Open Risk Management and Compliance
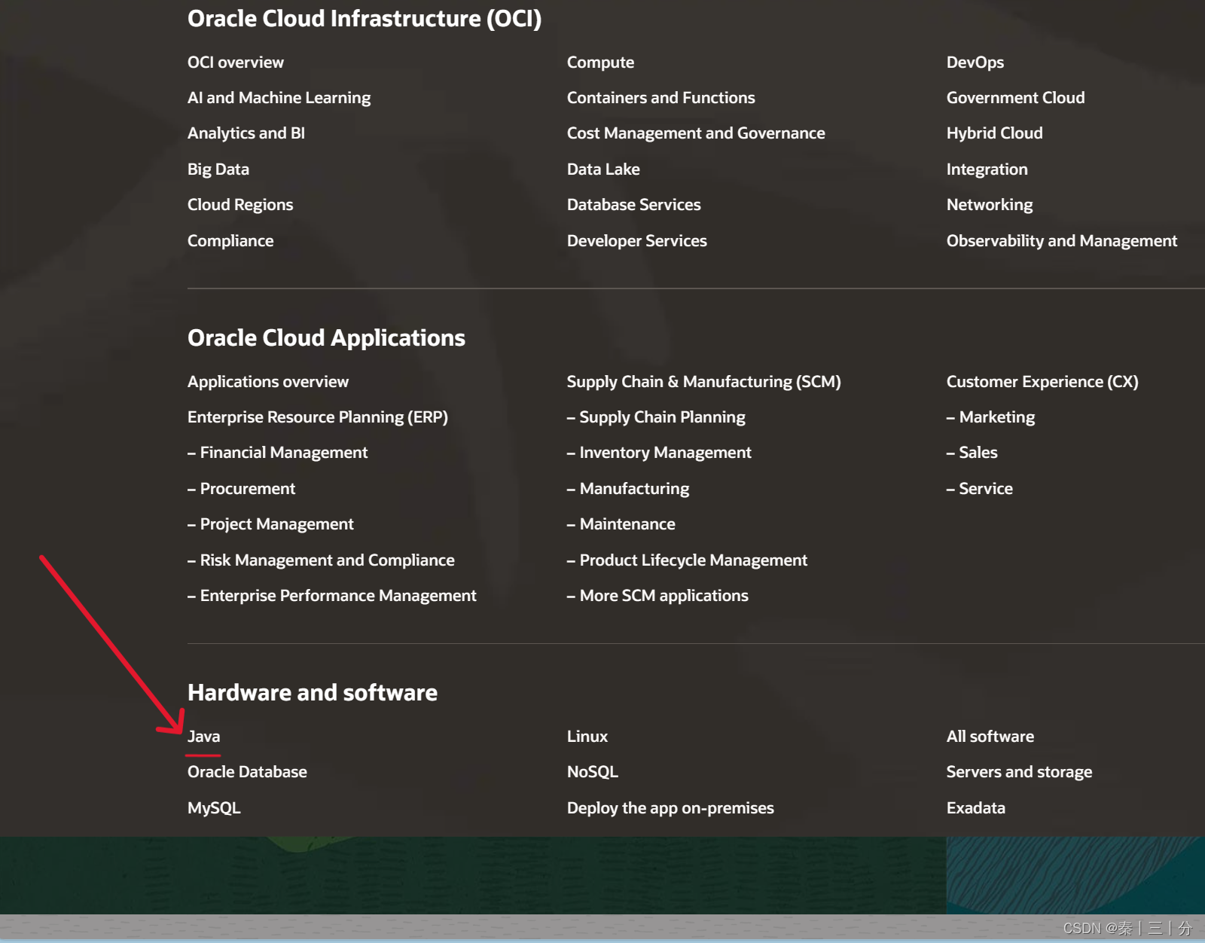This screenshot has height=943, width=1205. click(x=321, y=560)
